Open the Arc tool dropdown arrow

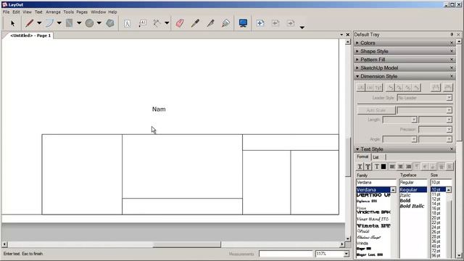[x=59, y=23]
